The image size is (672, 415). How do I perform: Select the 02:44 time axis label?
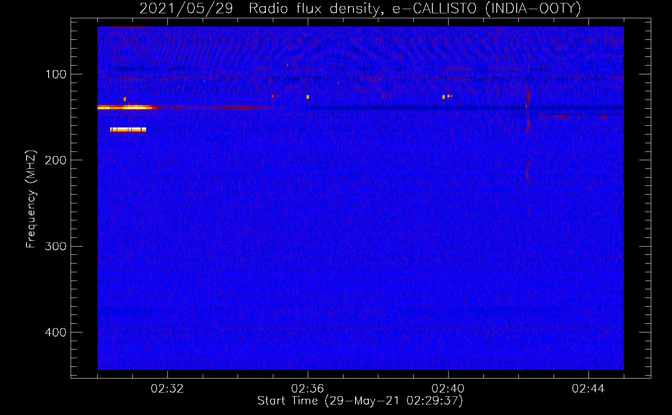[589, 389]
